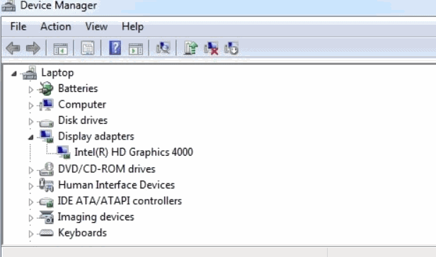
Task: Click the Scan for hardware changes icon
Action: [163, 48]
